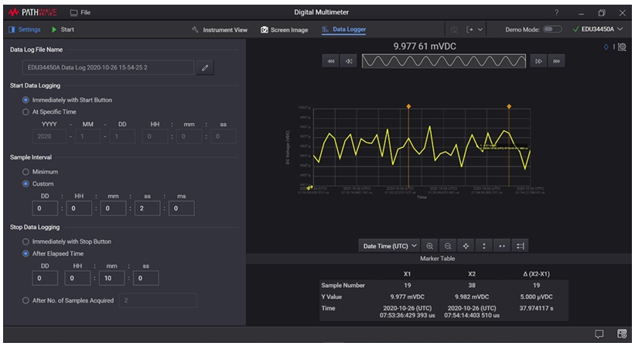Screen dimensions: 635x346
Task: Click the autoscale graph icon
Action: coord(466,246)
